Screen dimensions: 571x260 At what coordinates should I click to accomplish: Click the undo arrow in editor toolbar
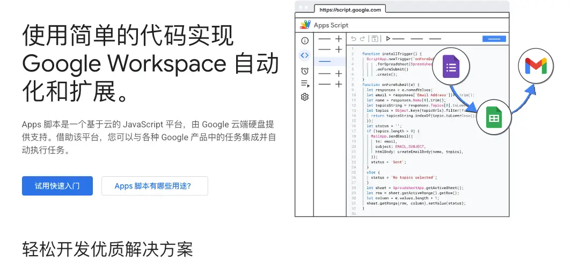[353, 39]
